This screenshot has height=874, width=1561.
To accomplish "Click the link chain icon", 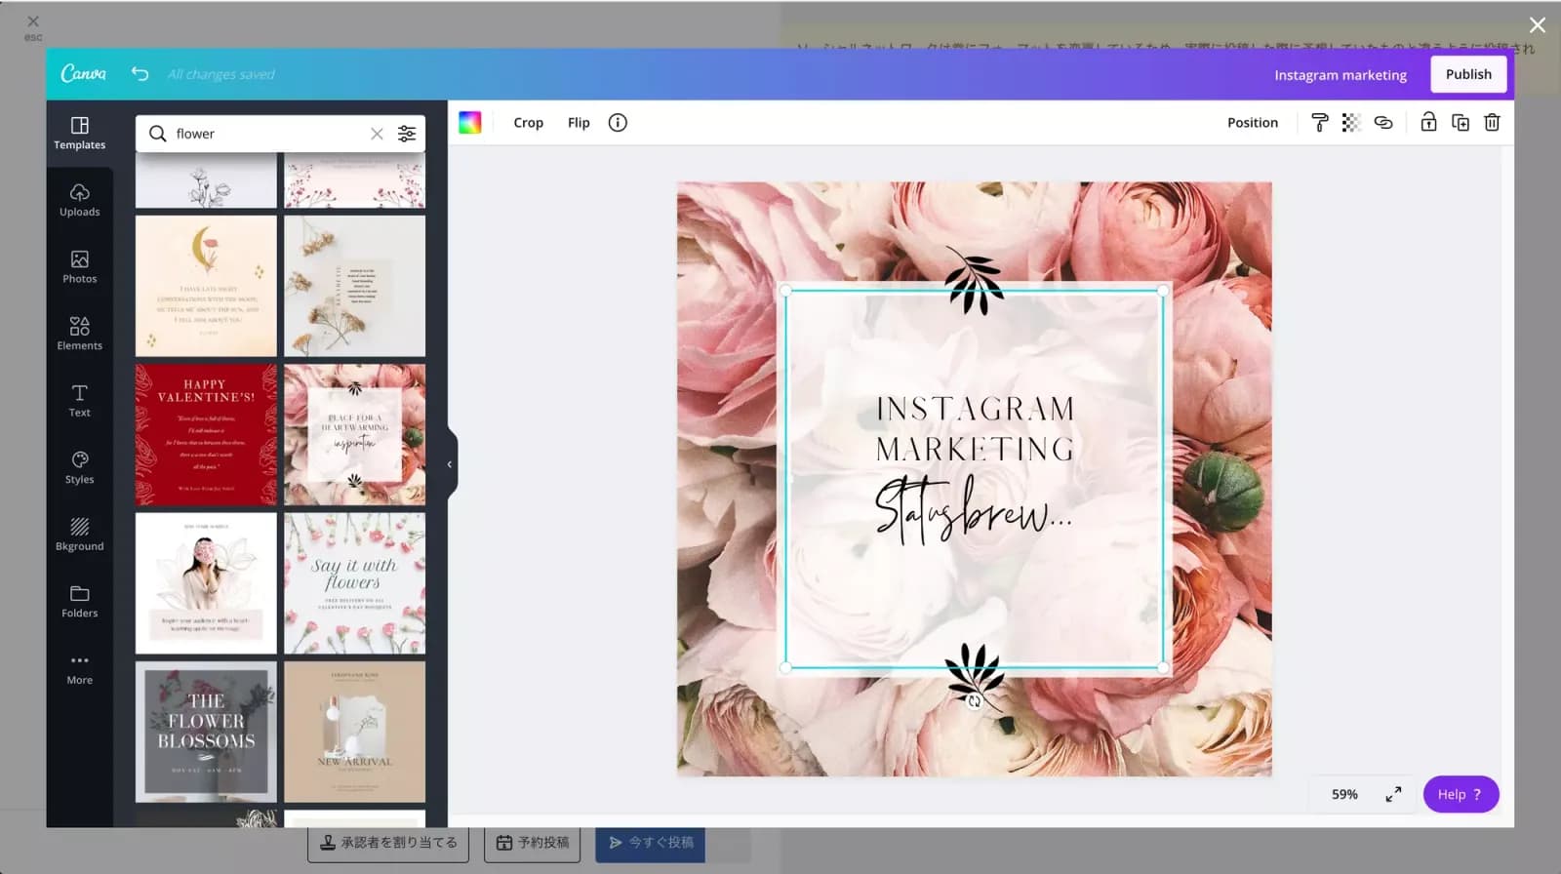I will tap(1383, 123).
